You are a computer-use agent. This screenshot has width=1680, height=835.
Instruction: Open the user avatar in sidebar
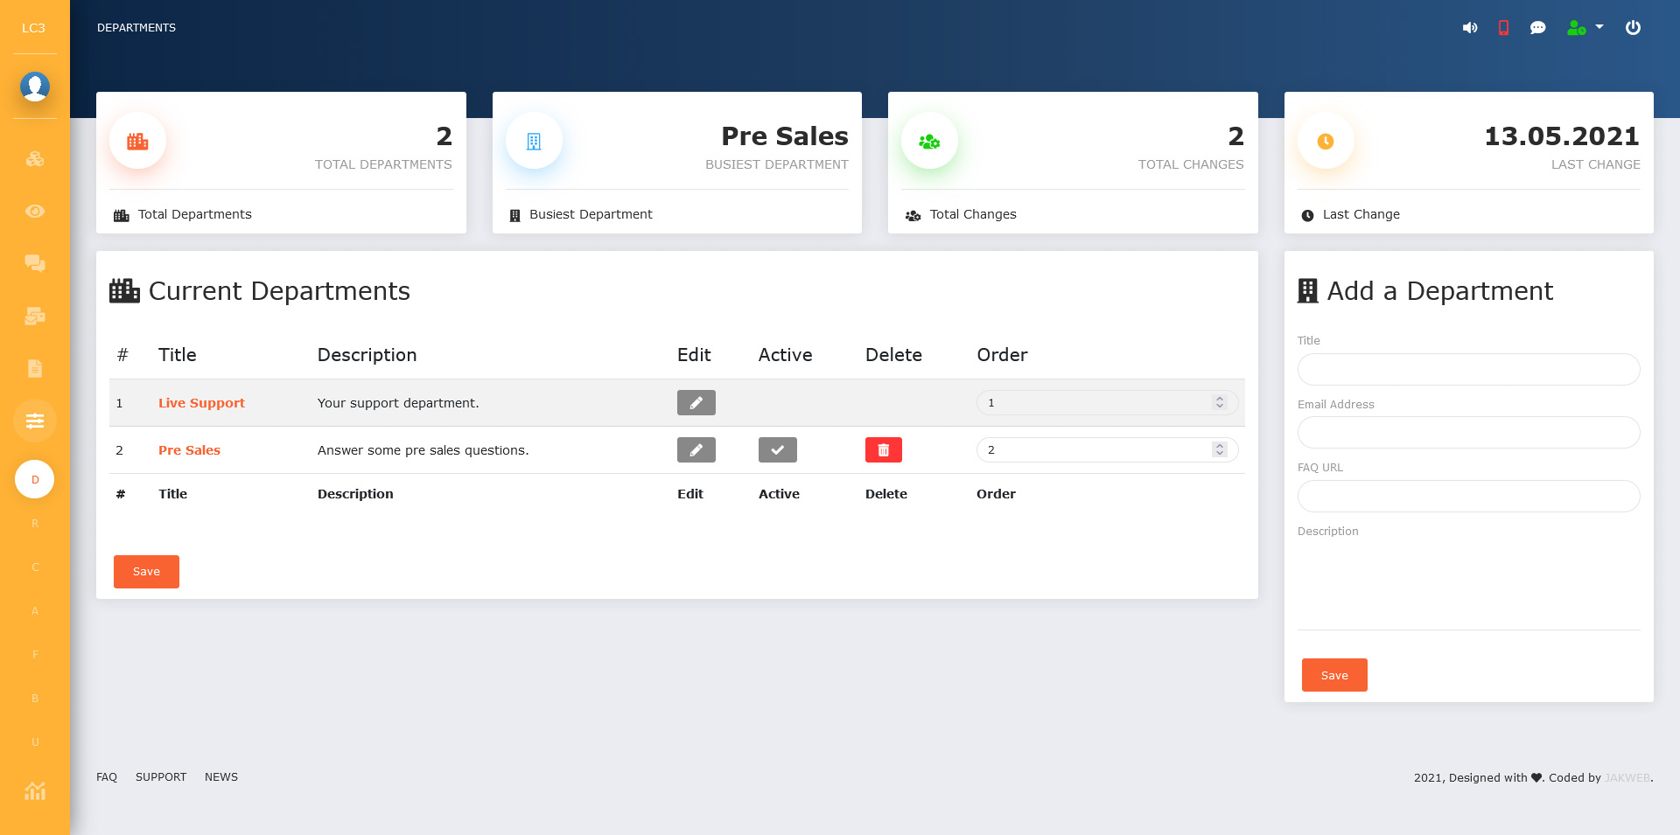click(35, 87)
